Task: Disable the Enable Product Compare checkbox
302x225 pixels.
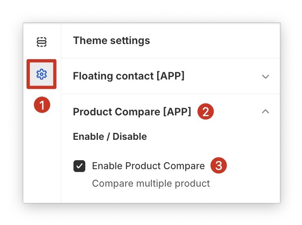Action: pos(79,166)
